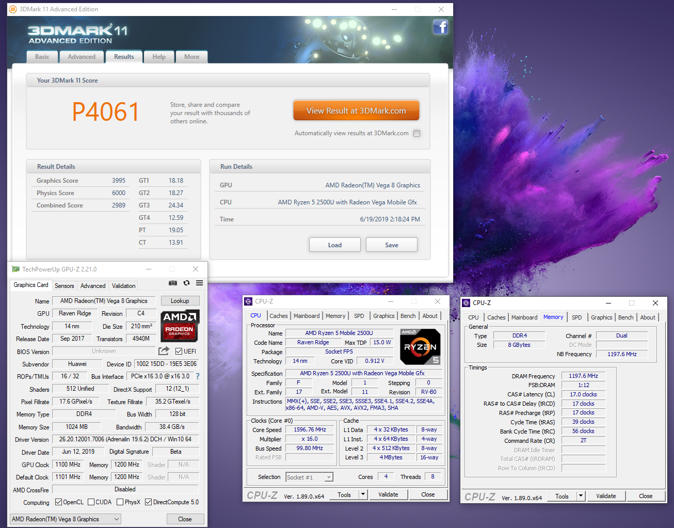Click Close in CPU-Z CPU window

click(x=428, y=494)
